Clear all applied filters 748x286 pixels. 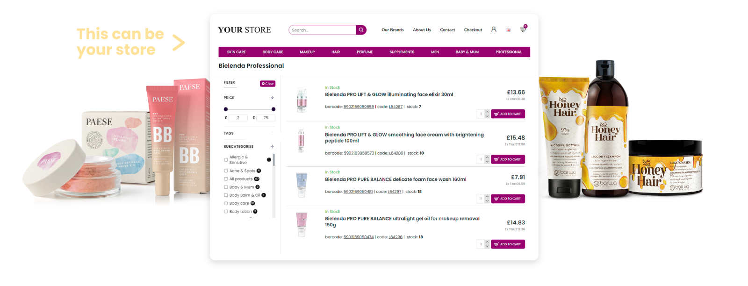[268, 84]
